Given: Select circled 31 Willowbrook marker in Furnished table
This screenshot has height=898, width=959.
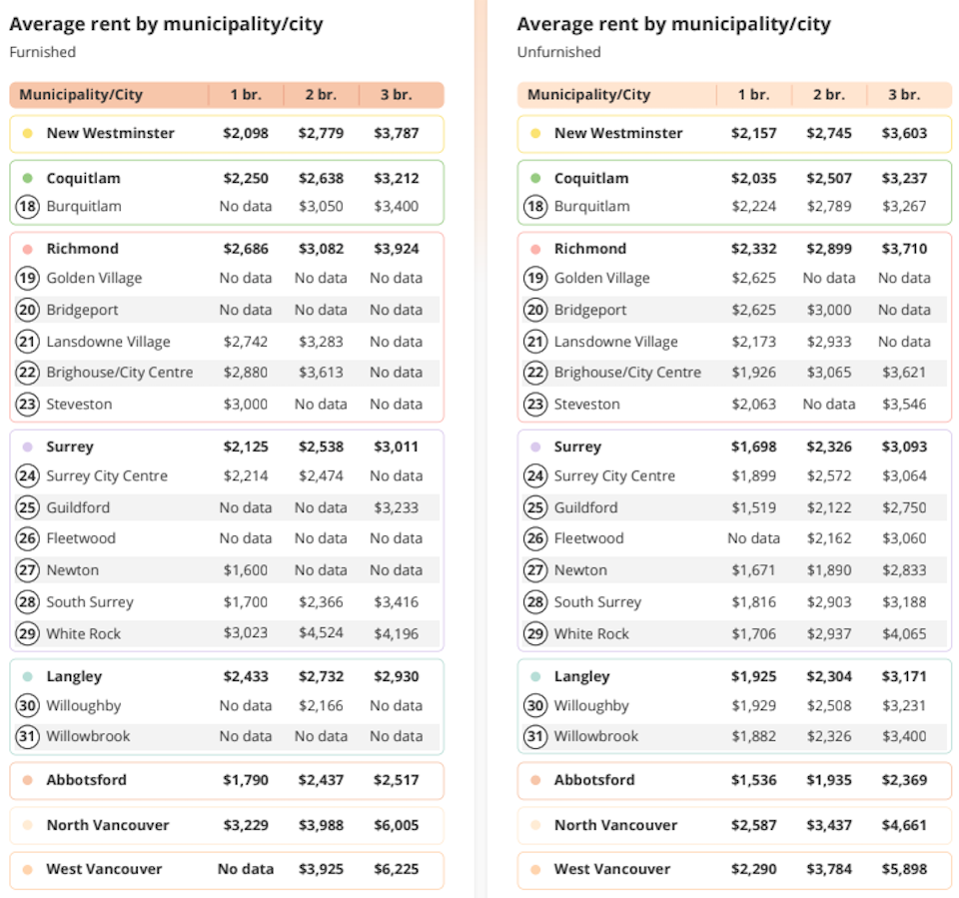Looking at the screenshot, I should point(28,736).
